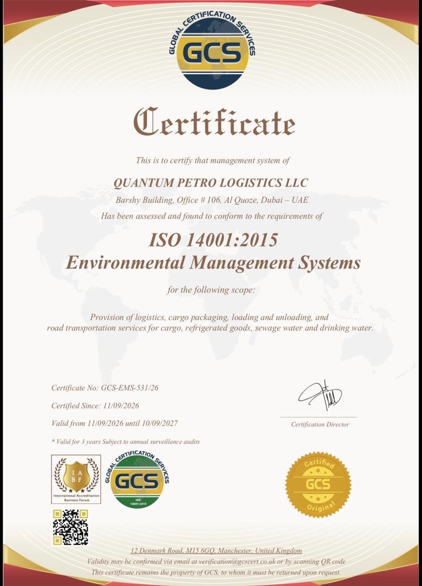The image size is (422, 586).
Task: Click the gold Certified GCS Original seal
Action: click(319, 484)
